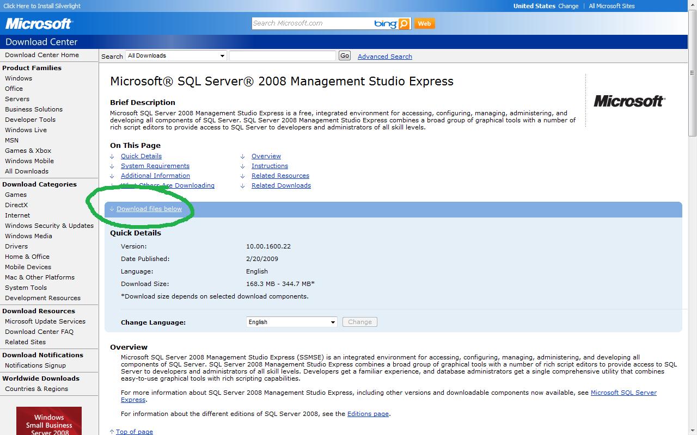
Task: Select Office product family
Action: [14, 89]
